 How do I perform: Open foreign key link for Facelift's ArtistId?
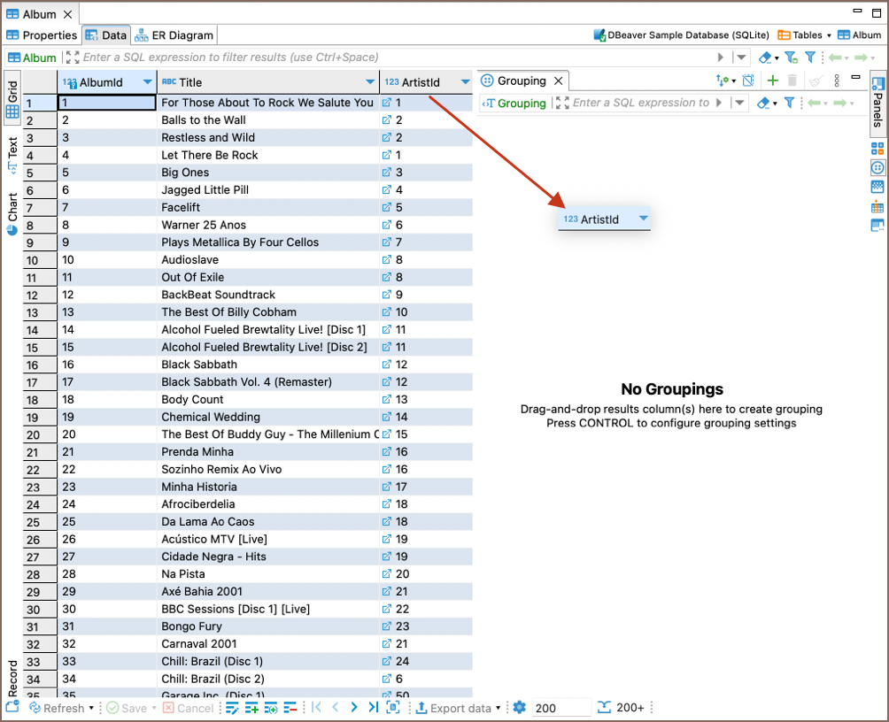(387, 208)
